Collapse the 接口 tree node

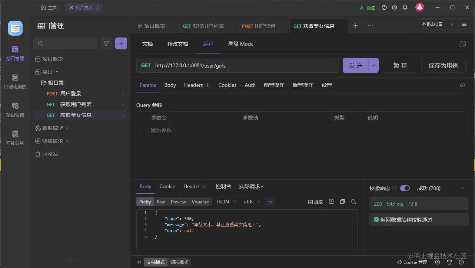point(57,72)
